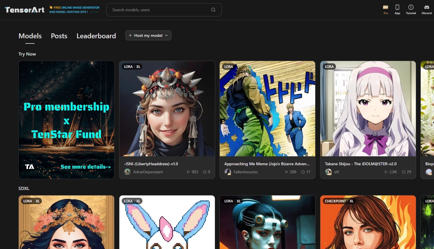Click the TensorArt logo
Screen dimensions: 434x249
click(x=25, y=10)
